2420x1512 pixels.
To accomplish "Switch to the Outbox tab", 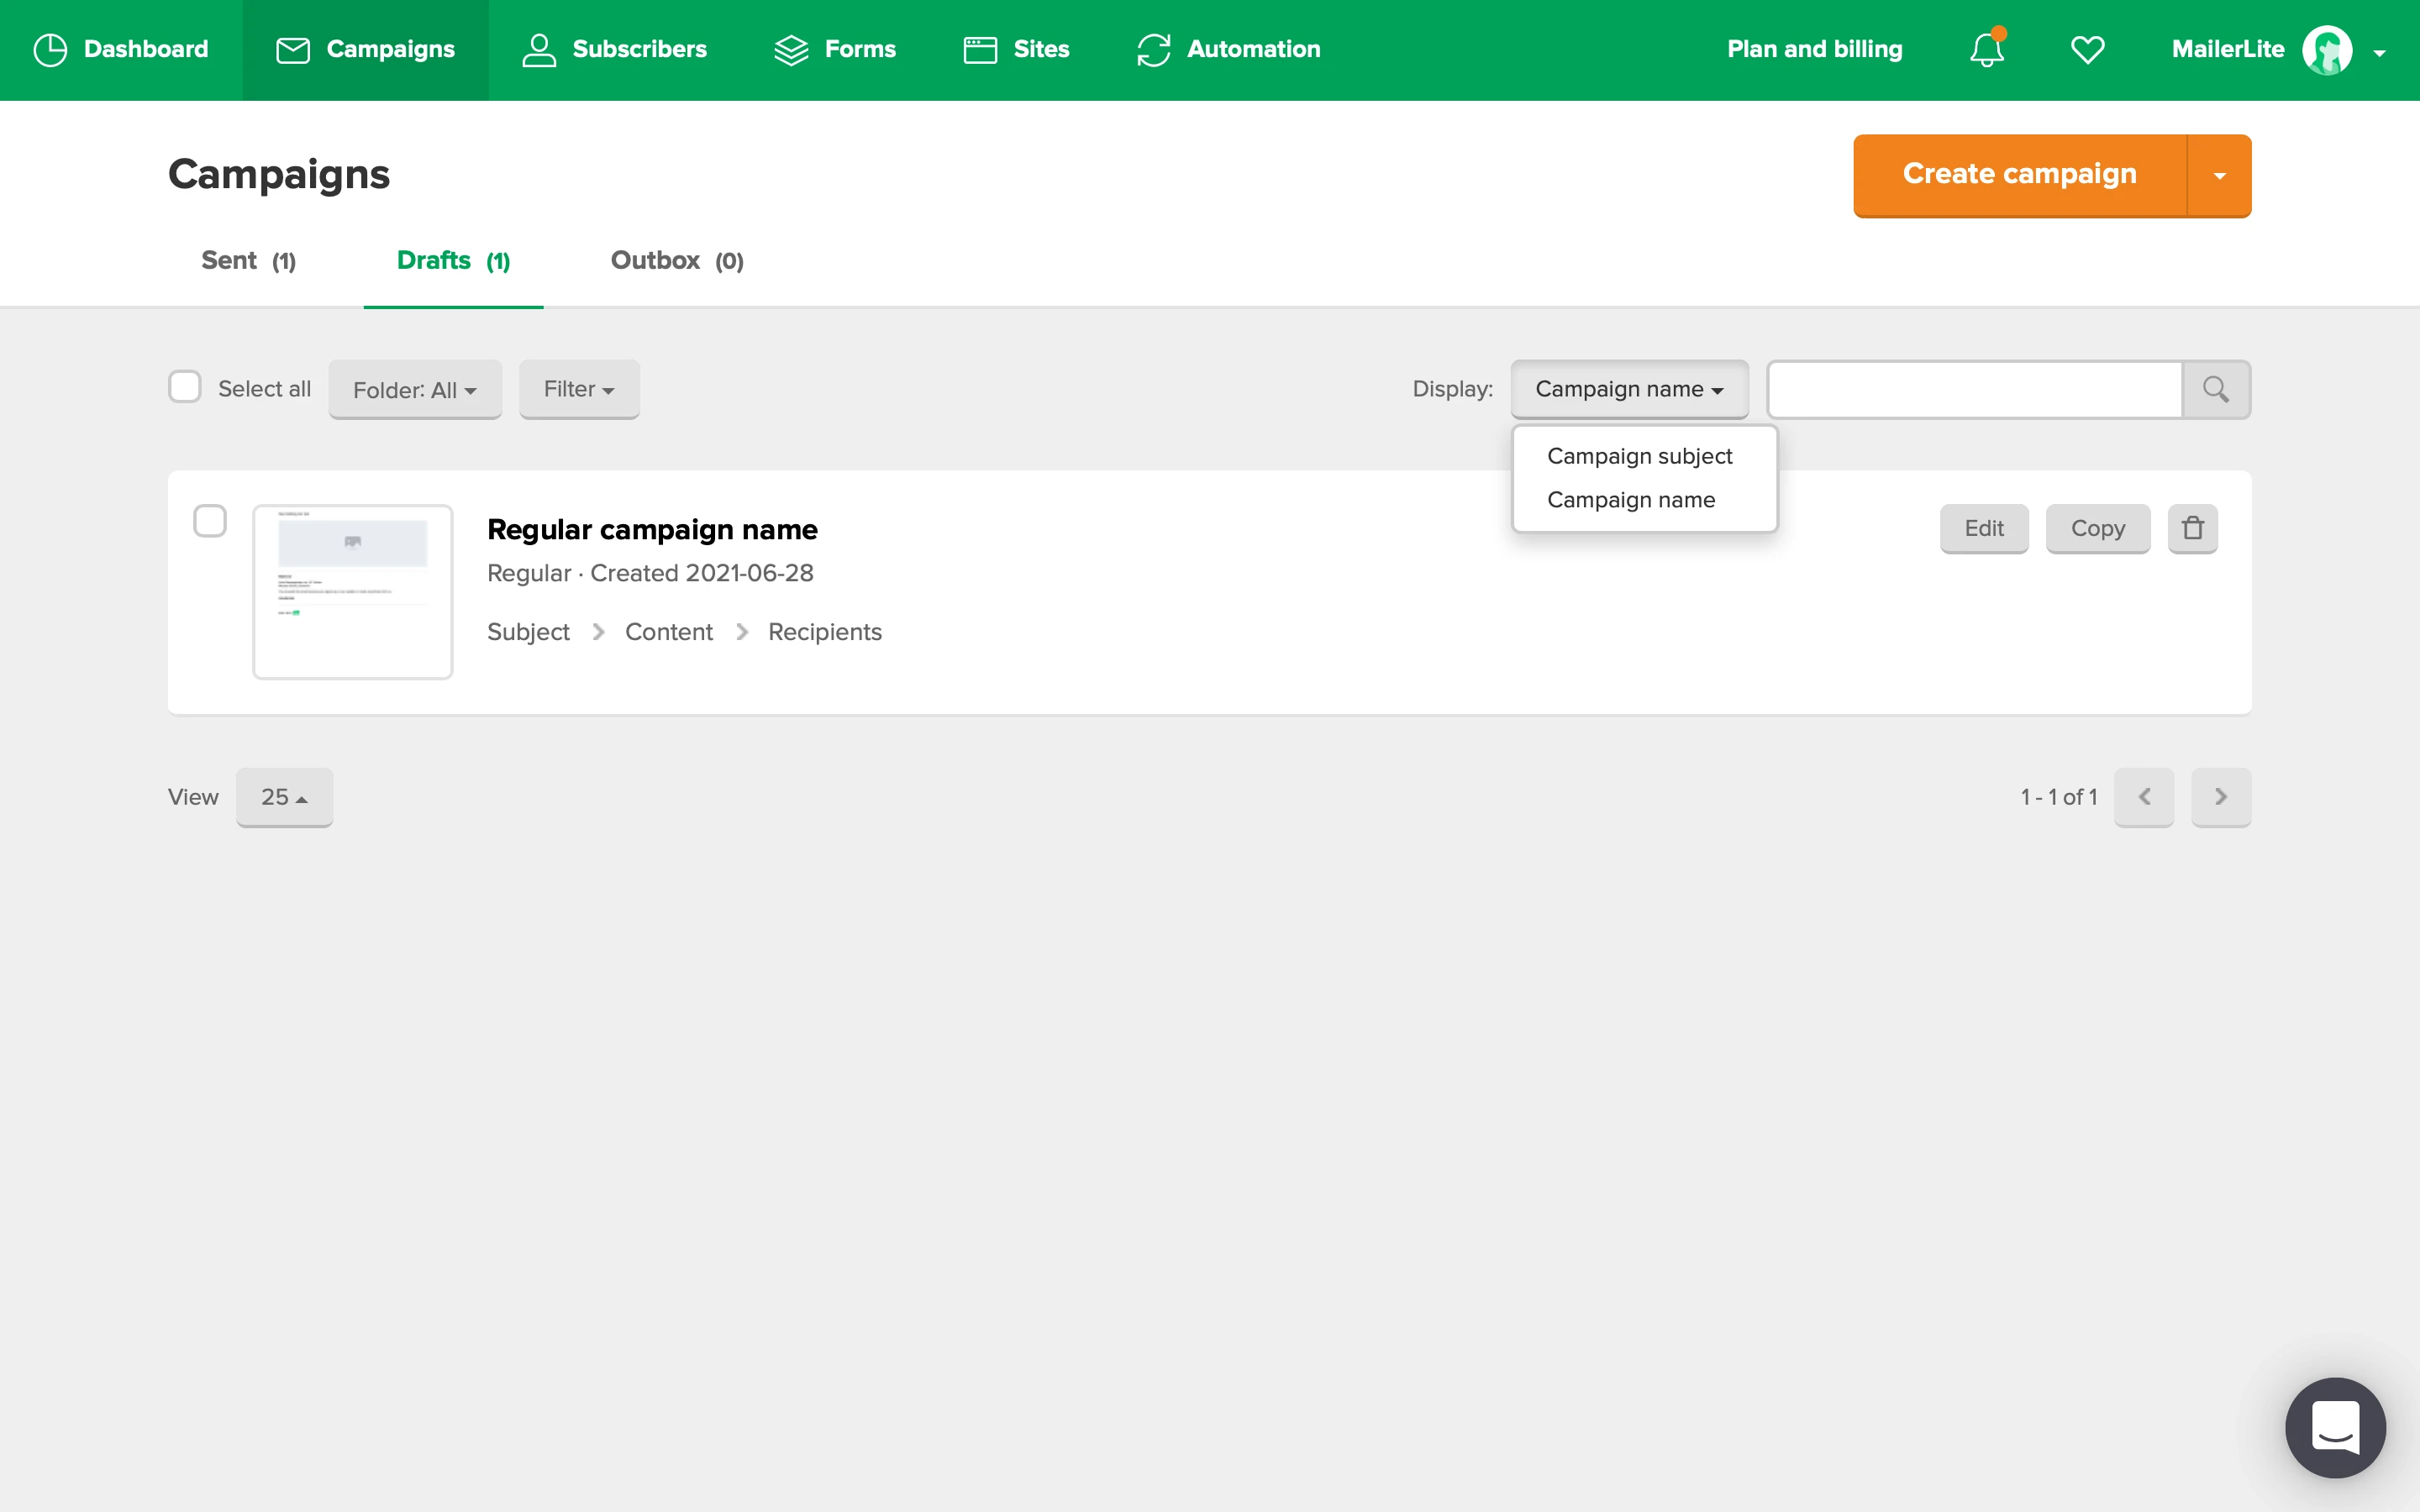I will [x=677, y=261].
